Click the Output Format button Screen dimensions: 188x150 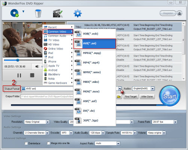tap(12, 89)
